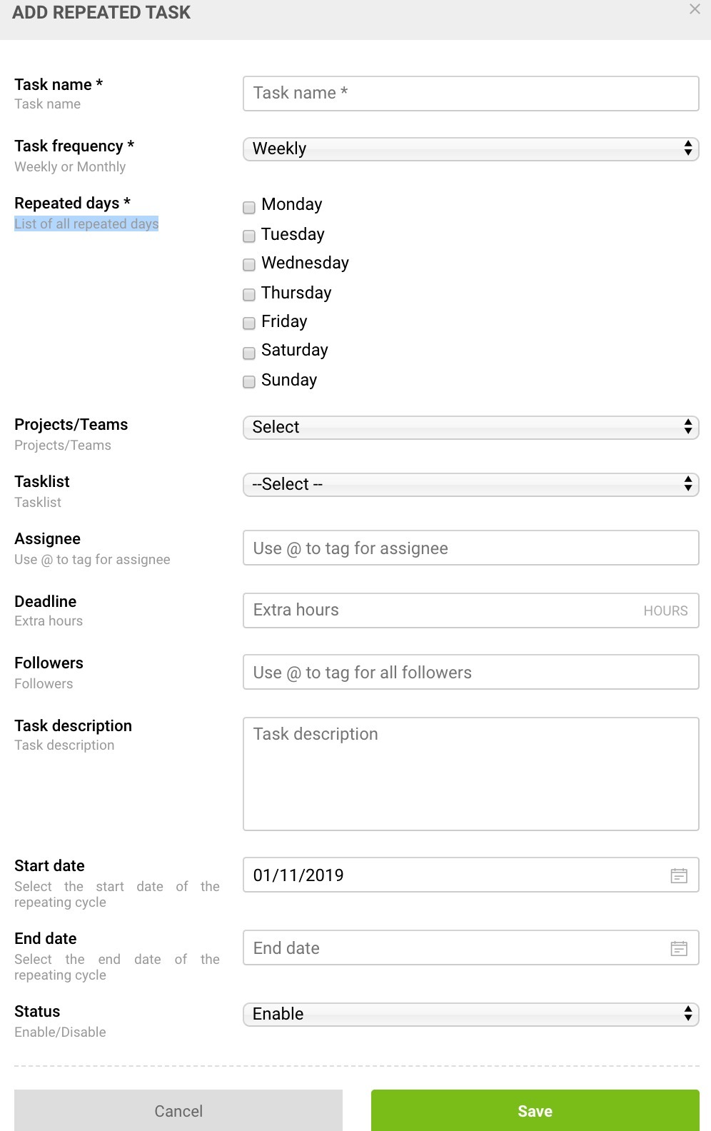Click the Cancel button
This screenshot has height=1131, width=711.
[178, 1110]
